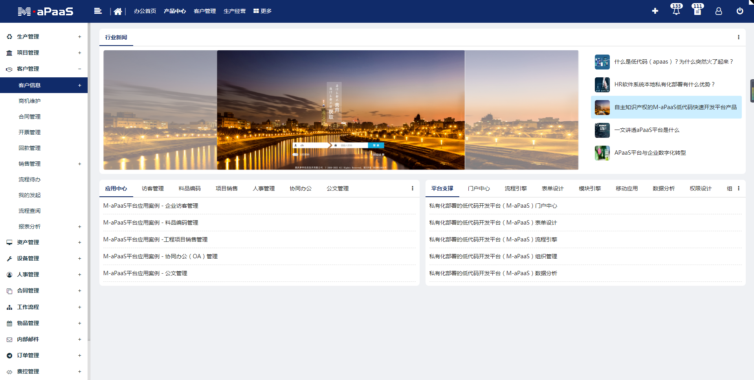Viewport: 754px width, 380px height.
Task: Select 开票管理 in sidebar
Action: coord(29,132)
